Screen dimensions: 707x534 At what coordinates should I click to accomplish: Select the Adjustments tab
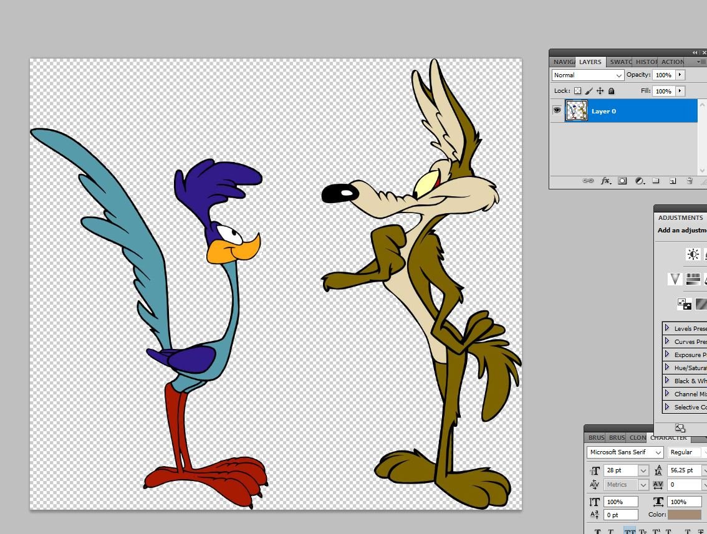[x=680, y=217]
